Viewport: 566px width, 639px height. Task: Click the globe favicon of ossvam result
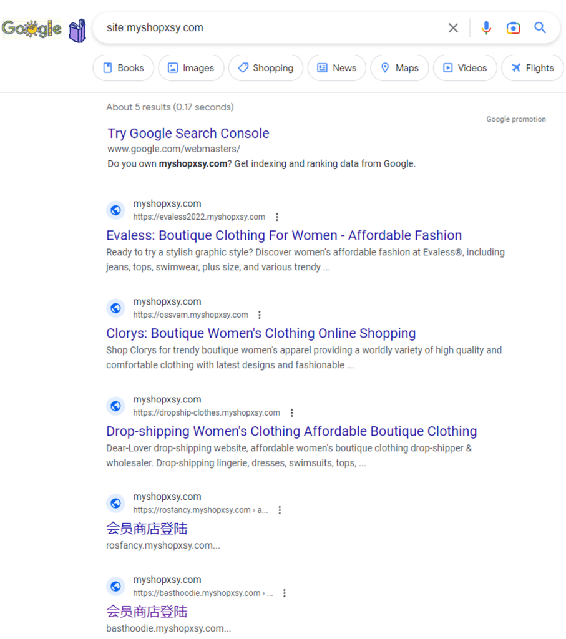point(115,308)
